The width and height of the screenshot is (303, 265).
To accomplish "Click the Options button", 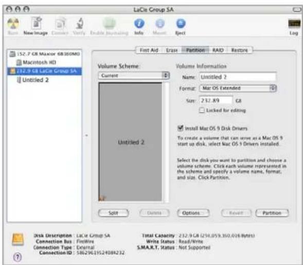I will (x=193, y=213).
